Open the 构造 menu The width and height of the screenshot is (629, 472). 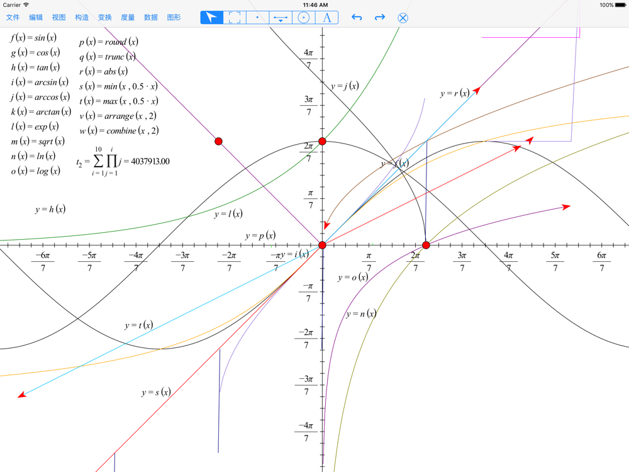click(x=82, y=18)
